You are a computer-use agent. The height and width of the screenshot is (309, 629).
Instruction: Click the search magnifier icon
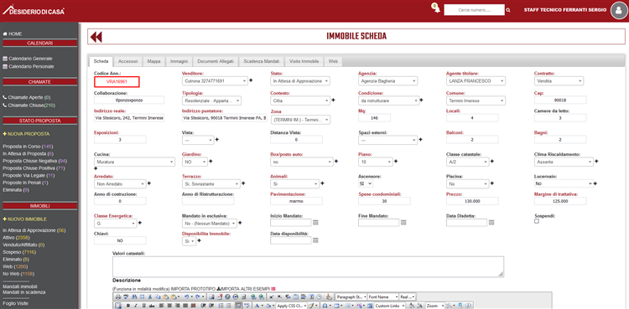(x=508, y=10)
